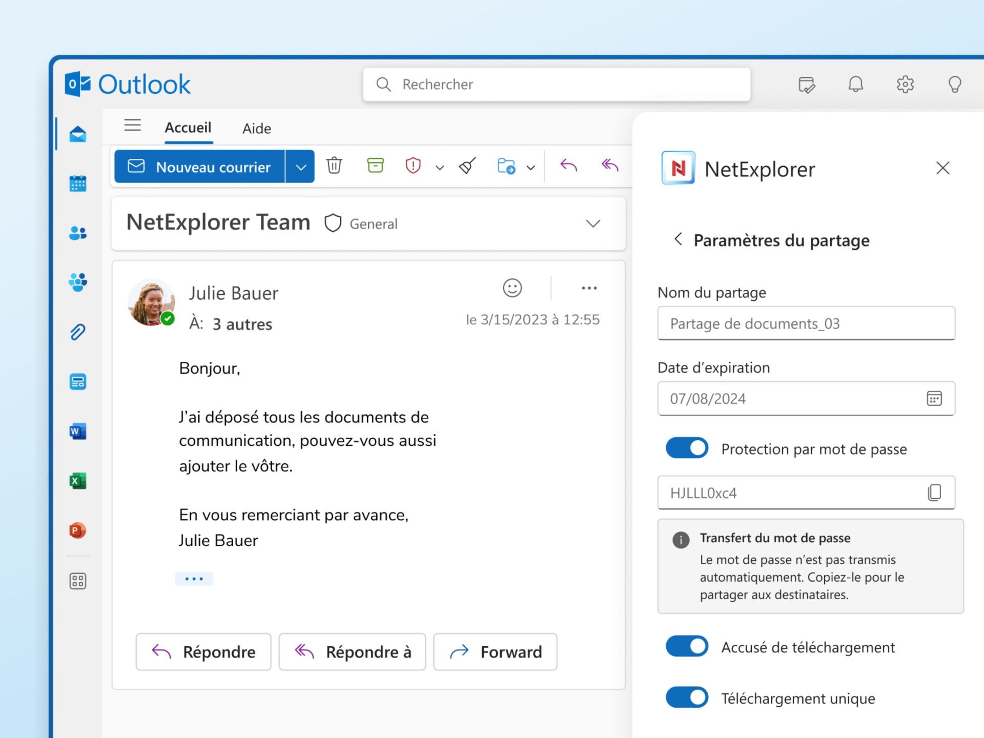Open calendar picker for expiration date

934,398
